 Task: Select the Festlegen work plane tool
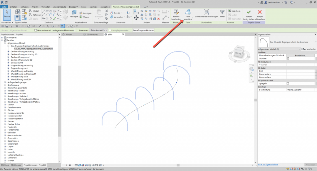(74, 14)
